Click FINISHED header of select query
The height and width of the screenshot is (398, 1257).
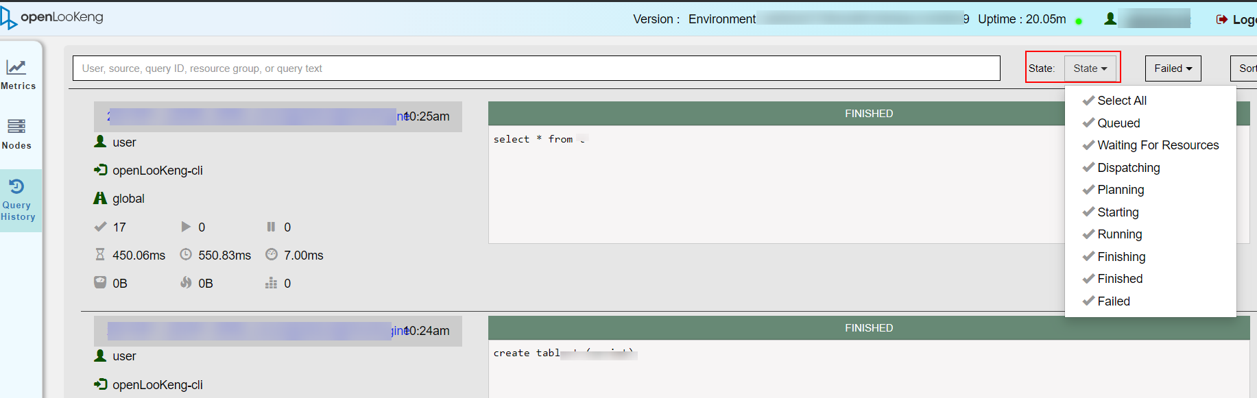click(869, 114)
